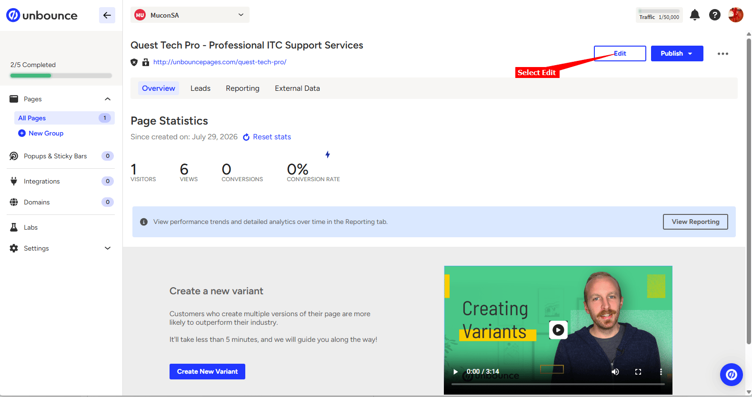Click the All Pages count badge 1
The image size is (752, 397).
(x=105, y=118)
